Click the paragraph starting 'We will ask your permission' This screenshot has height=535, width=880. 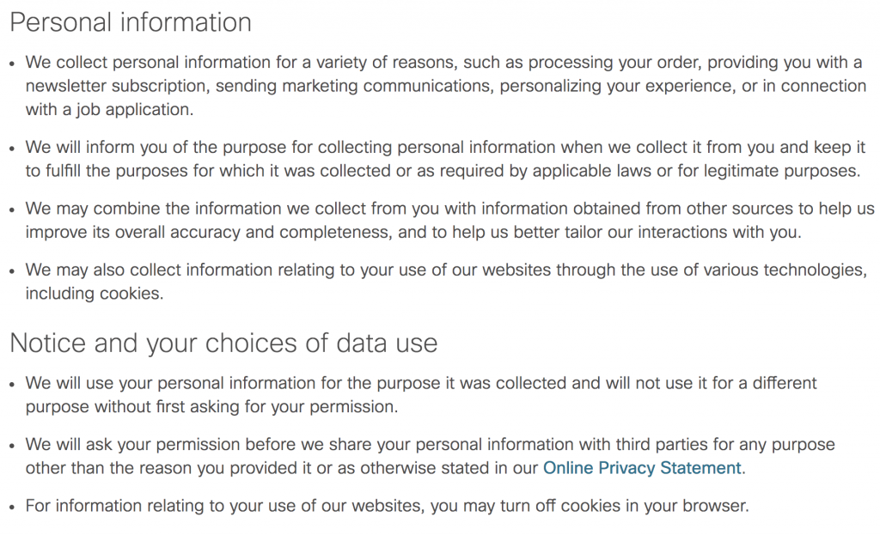click(430, 456)
